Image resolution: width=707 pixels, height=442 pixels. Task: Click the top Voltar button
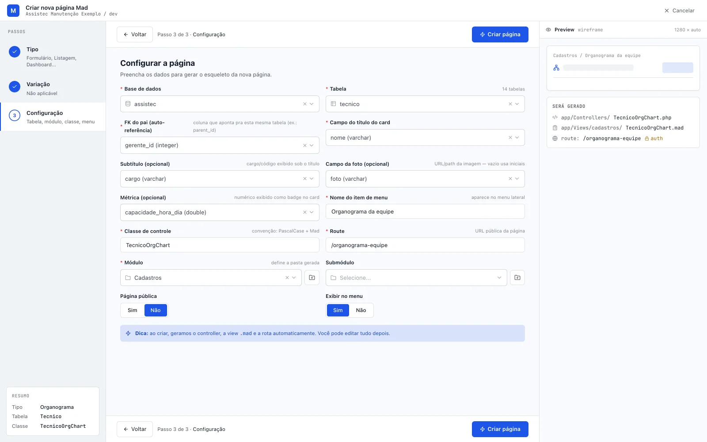135,34
